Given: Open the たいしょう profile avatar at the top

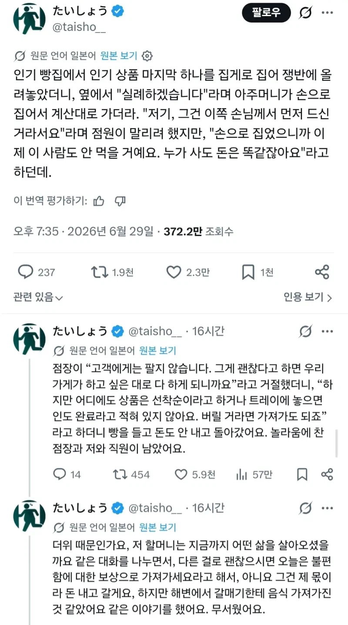Looking at the screenshot, I should point(30,19).
